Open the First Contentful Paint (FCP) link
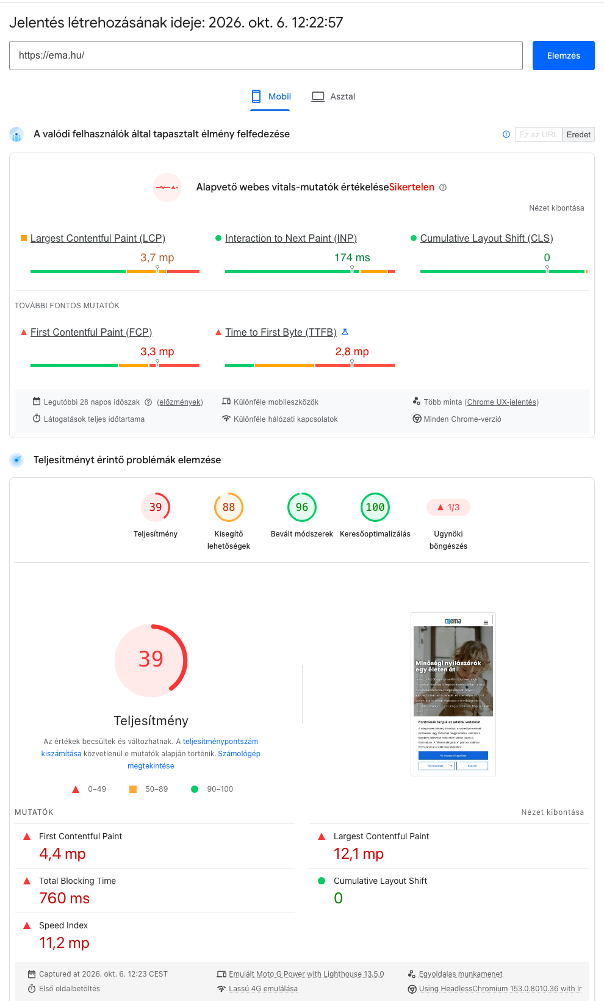This screenshot has width=604, height=1001. tap(91, 332)
